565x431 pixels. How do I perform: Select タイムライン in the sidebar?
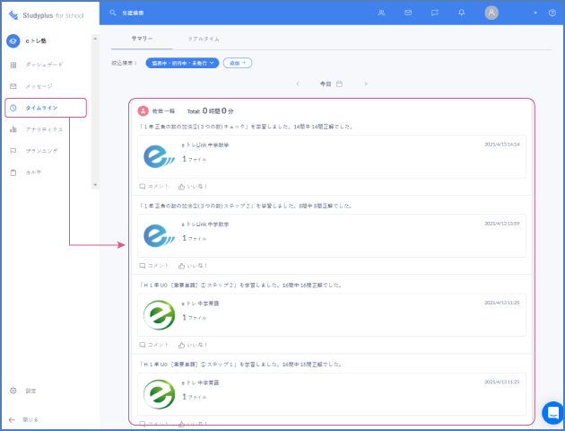pos(46,108)
